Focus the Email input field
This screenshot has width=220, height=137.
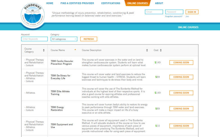154,12
